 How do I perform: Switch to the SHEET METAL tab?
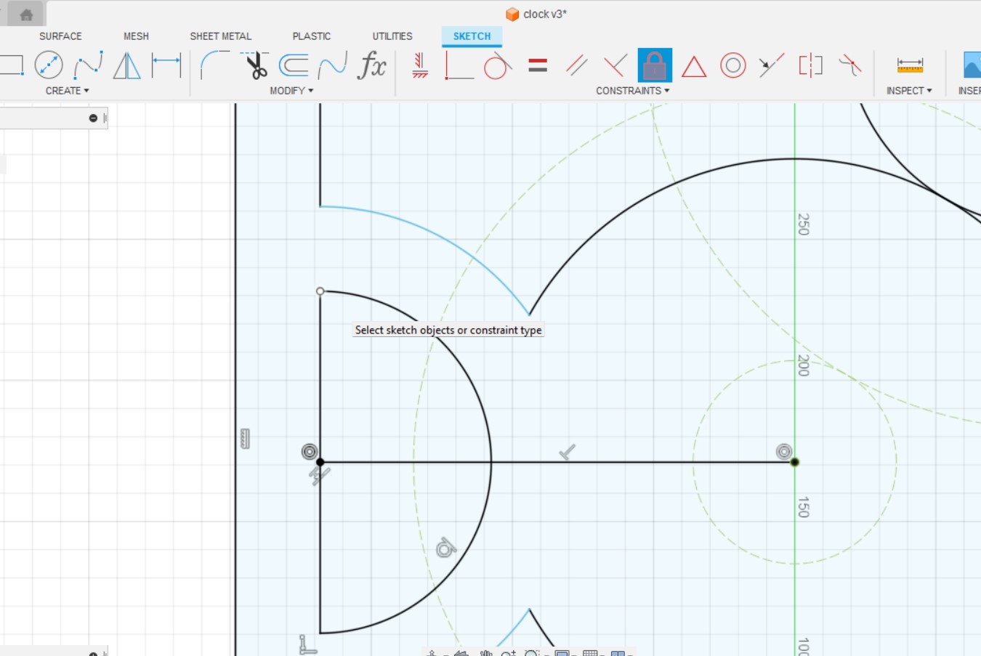coord(220,36)
